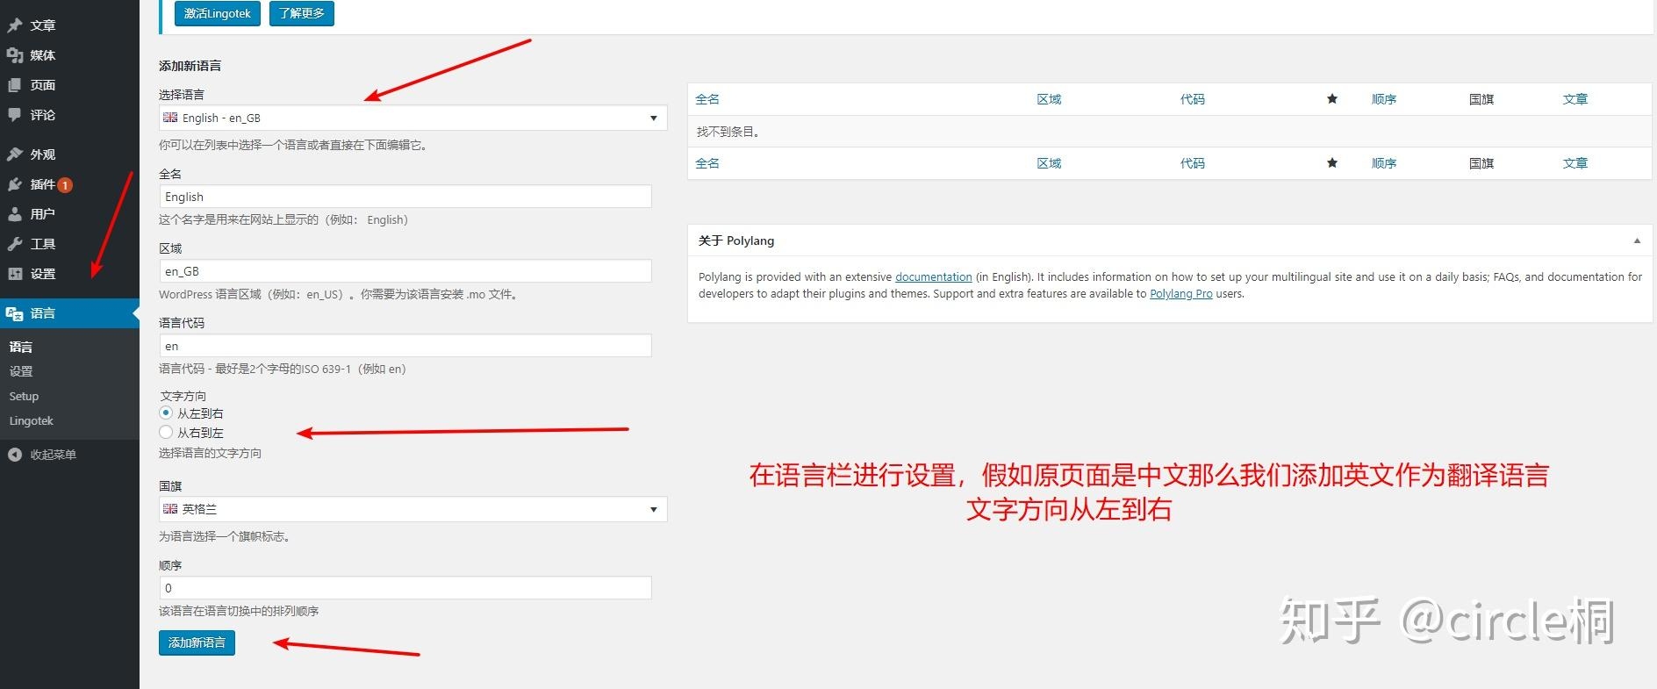Sort by 顺序 in the table header
Screen dimensions: 1657x689
tap(1384, 99)
